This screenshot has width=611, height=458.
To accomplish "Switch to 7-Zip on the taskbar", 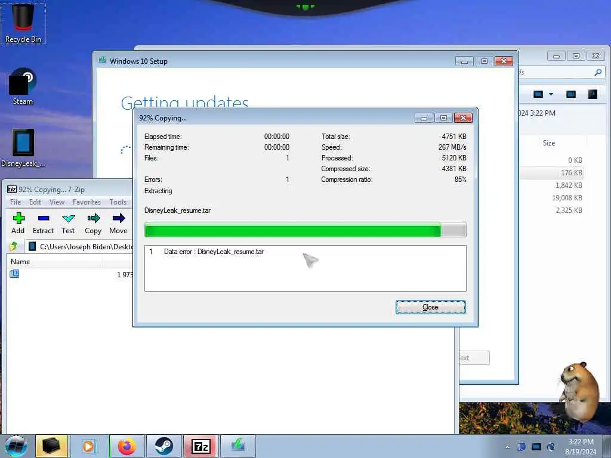I will click(200, 446).
